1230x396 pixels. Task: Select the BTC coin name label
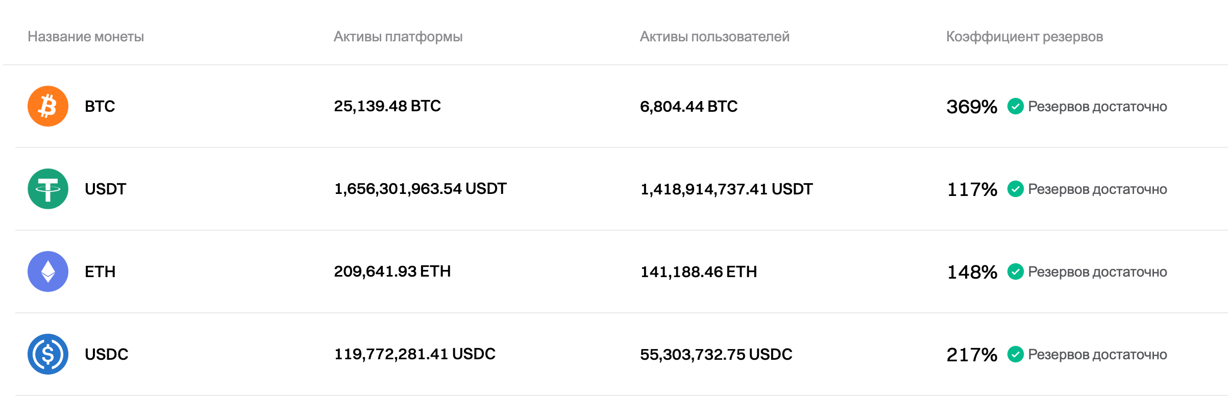click(100, 106)
